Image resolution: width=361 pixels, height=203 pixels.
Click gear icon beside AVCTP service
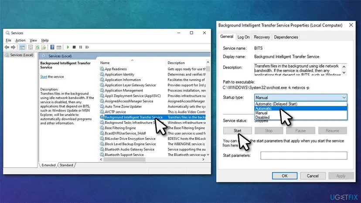102,112
